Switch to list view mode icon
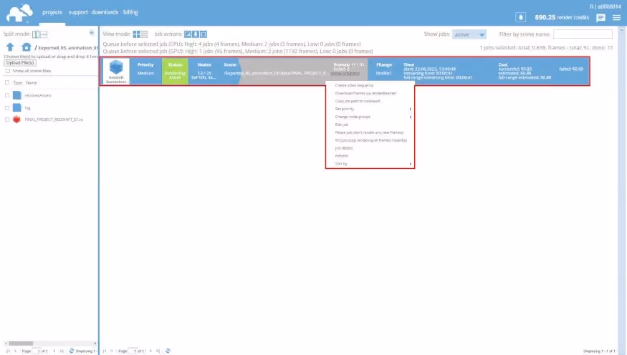This screenshot has width=627, height=355. (x=144, y=34)
